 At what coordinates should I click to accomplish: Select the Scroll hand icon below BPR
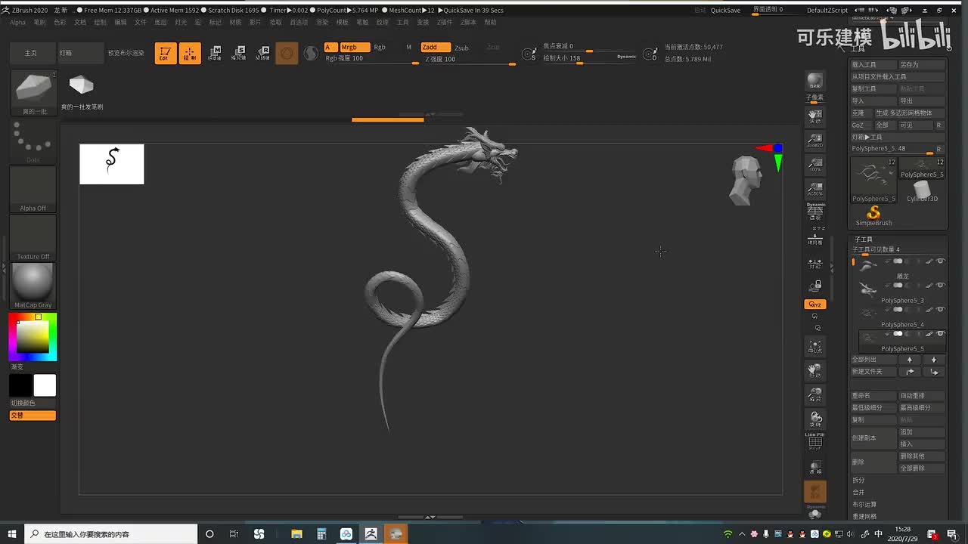point(814,115)
